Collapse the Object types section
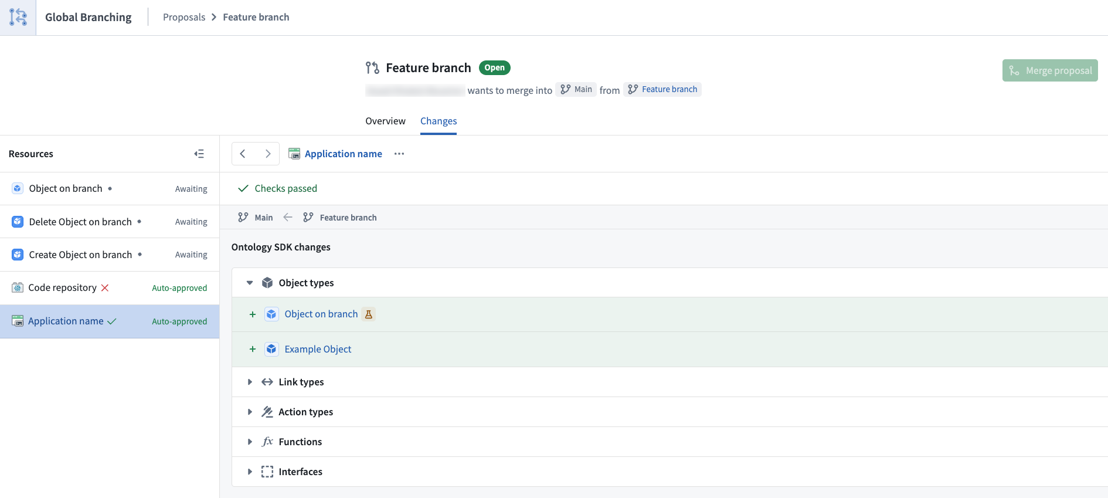1108x498 pixels. (250, 283)
